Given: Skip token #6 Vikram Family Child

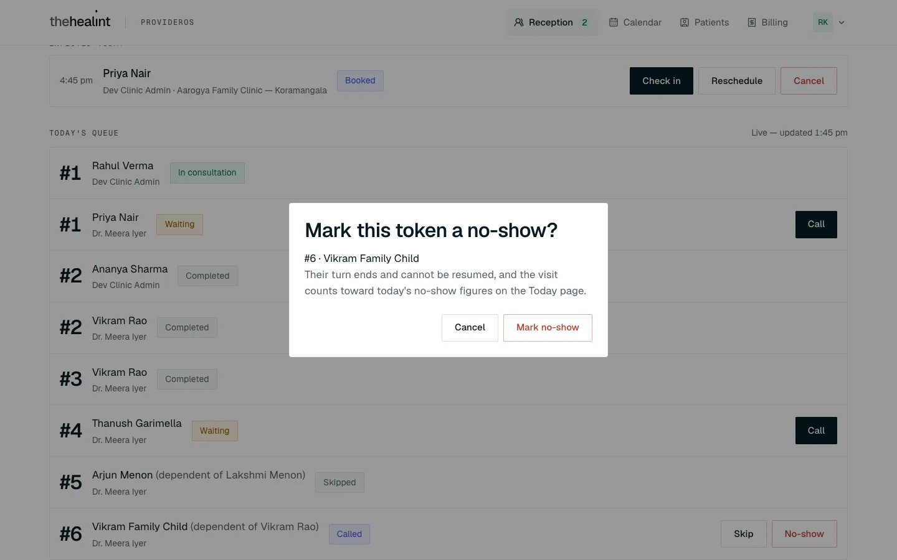Looking at the screenshot, I should click(x=744, y=534).
